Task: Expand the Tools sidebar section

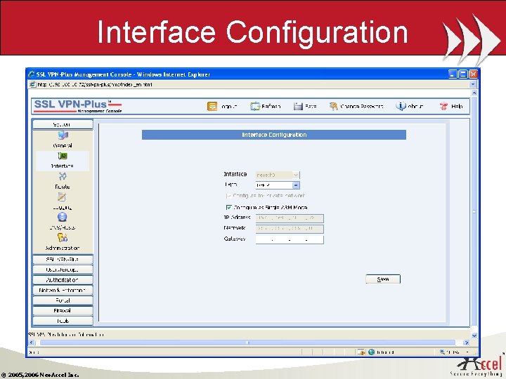Action: tap(63, 321)
